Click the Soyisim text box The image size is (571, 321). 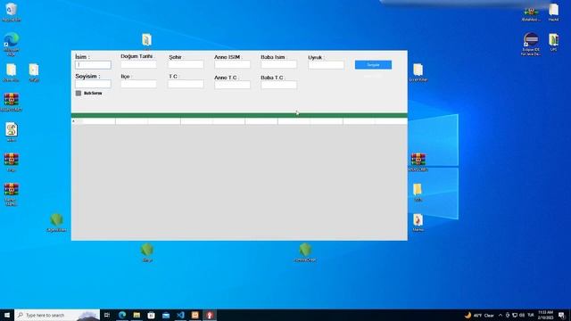click(93, 84)
